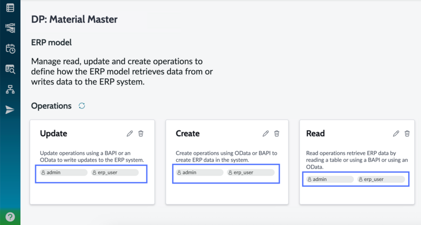Click the DP: Material Master heading
Viewport: 421px width, 225px height.
[74, 19]
